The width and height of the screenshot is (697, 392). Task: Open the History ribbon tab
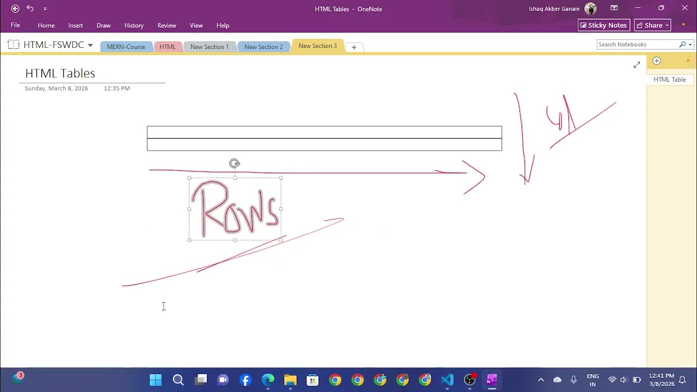pos(134,26)
